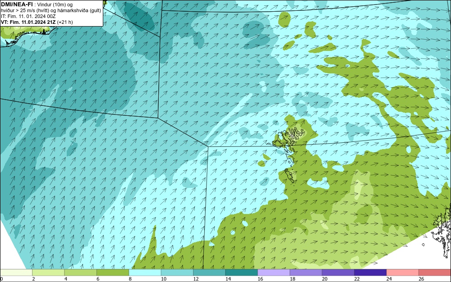Click the DMI/NEA-FI title text
Image resolution: width=451 pixels, height=282 pixels.
17,5
